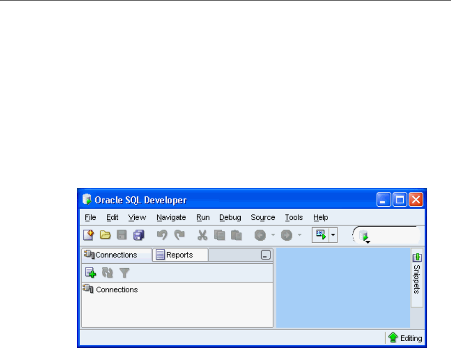Click the Open folder toolbar icon
Image resolution: width=451 pixels, height=348 pixels.
click(x=105, y=235)
